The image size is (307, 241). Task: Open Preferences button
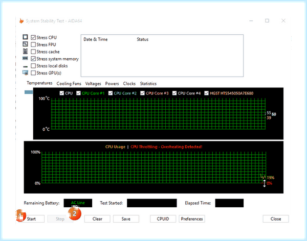pyautogui.click(x=192, y=219)
